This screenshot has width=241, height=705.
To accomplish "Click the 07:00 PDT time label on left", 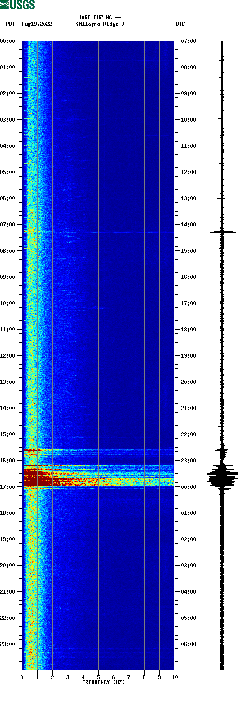I will tap(7, 225).
